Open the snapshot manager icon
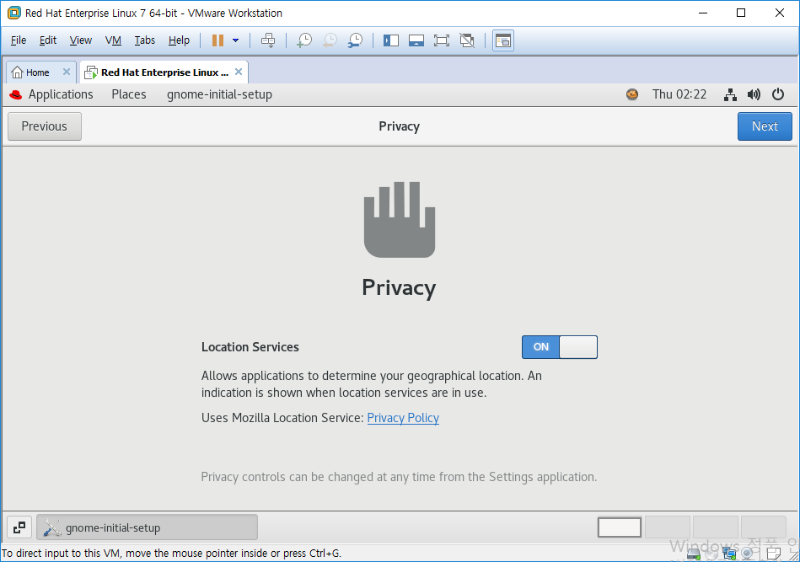 (x=355, y=40)
